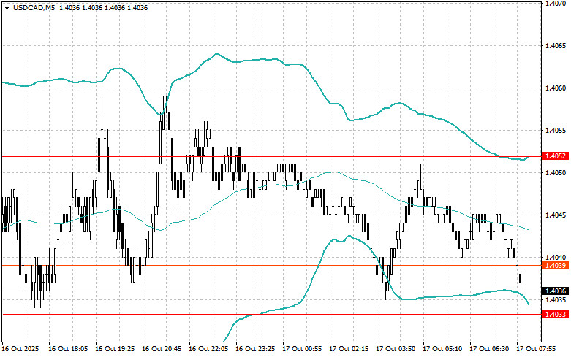571x357 pixels.
Task: Click the 16 Oct 18:05 time label
Action: point(68,349)
